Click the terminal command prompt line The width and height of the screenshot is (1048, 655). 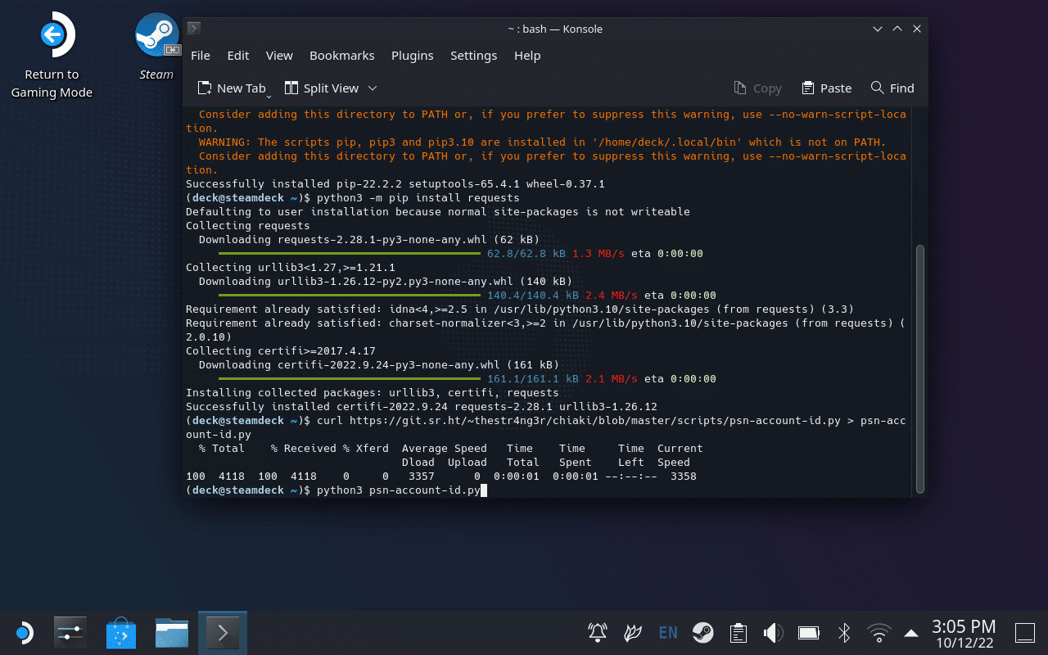coord(337,490)
